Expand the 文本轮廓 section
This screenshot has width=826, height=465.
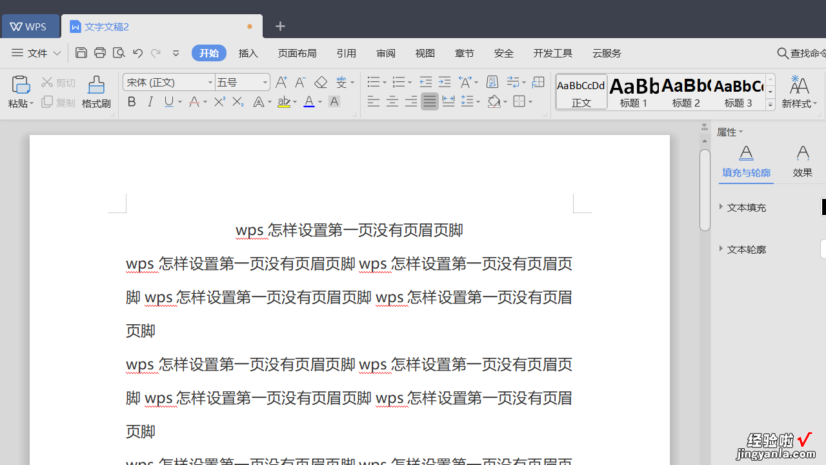[x=721, y=249]
